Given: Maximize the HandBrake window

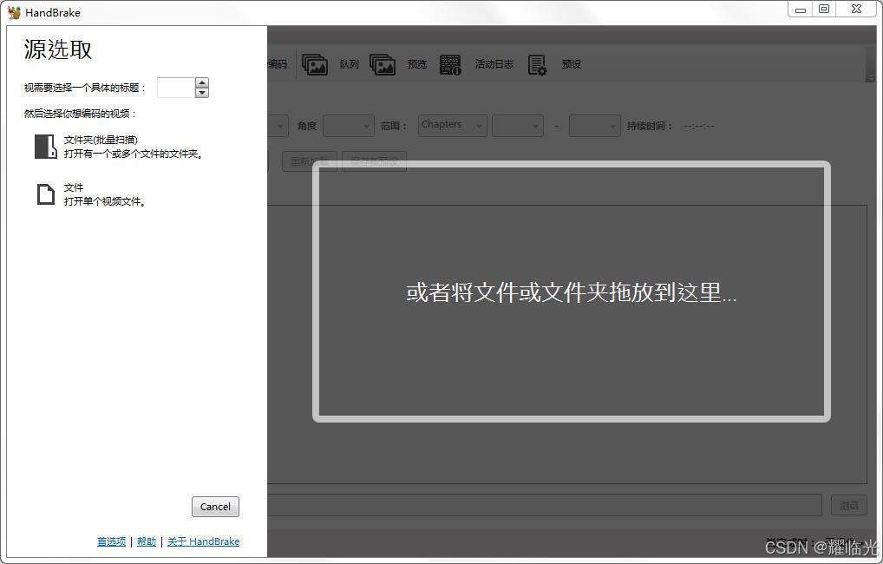Looking at the screenshot, I should coord(824,9).
